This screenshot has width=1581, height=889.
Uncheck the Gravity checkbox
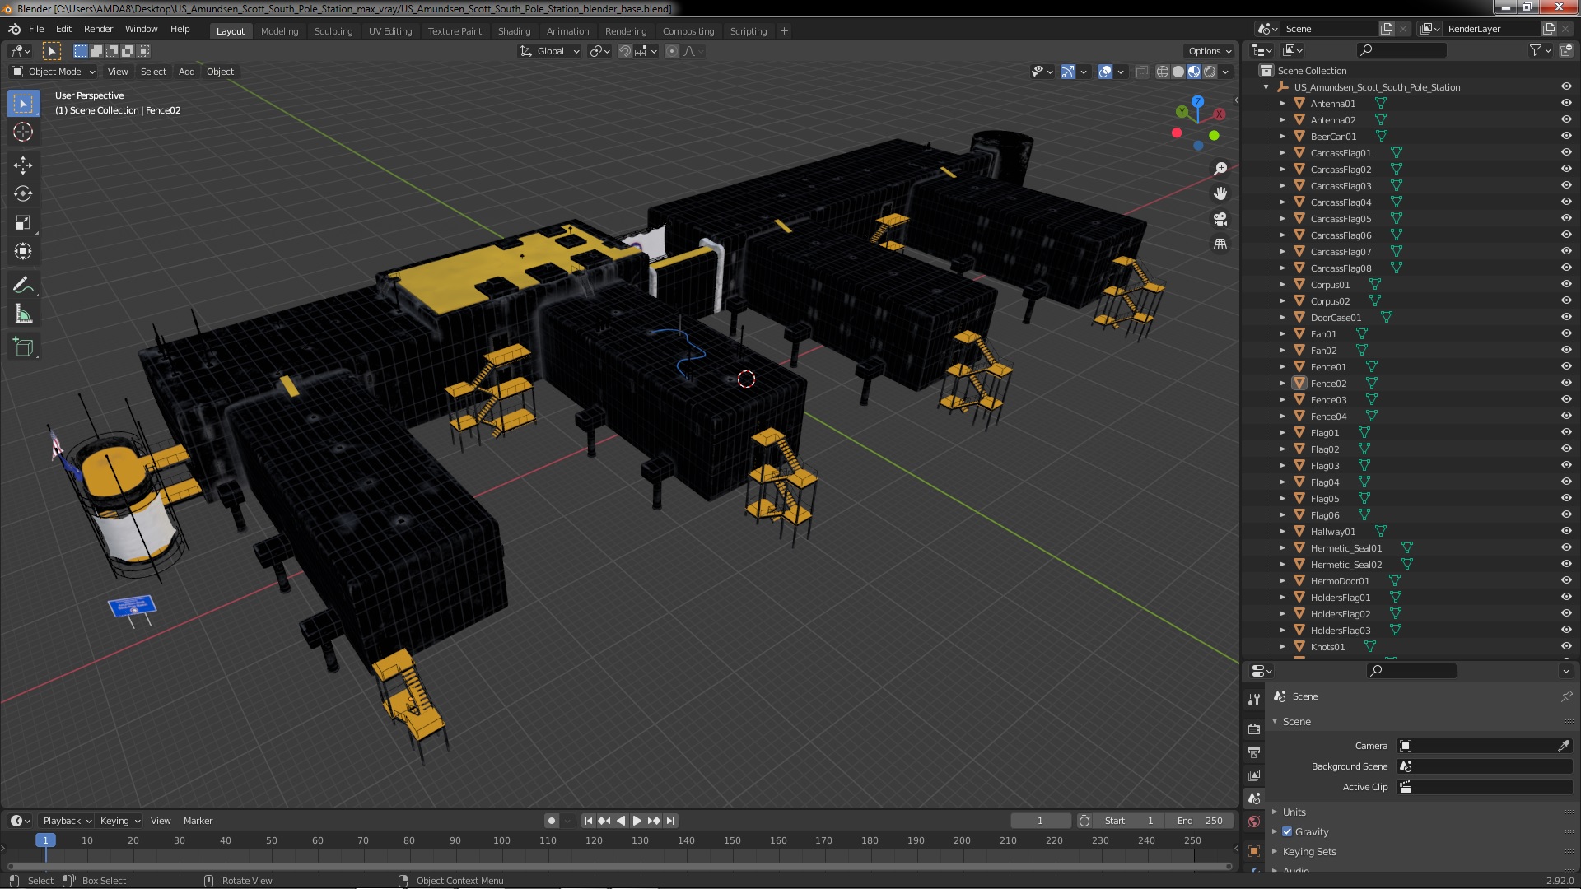(x=1287, y=832)
